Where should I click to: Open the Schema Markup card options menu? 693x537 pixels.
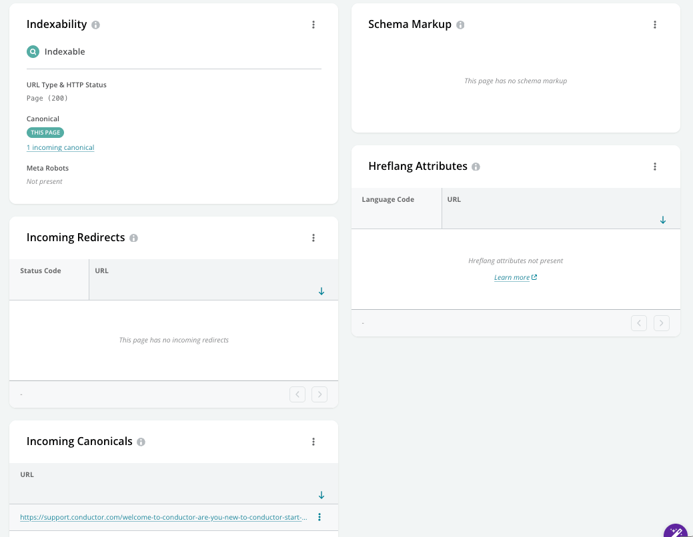pyautogui.click(x=654, y=25)
